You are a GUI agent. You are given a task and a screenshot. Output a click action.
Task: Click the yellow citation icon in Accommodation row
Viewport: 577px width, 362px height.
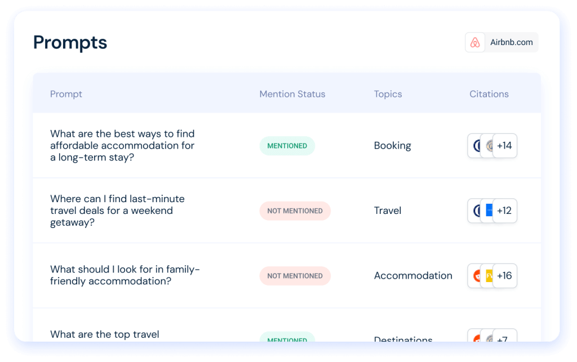point(489,276)
